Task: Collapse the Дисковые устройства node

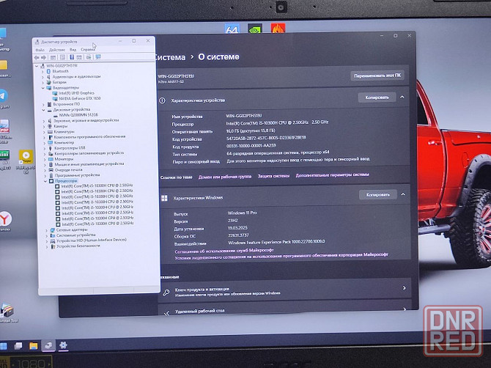Action: pyautogui.click(x=43, y=110)
